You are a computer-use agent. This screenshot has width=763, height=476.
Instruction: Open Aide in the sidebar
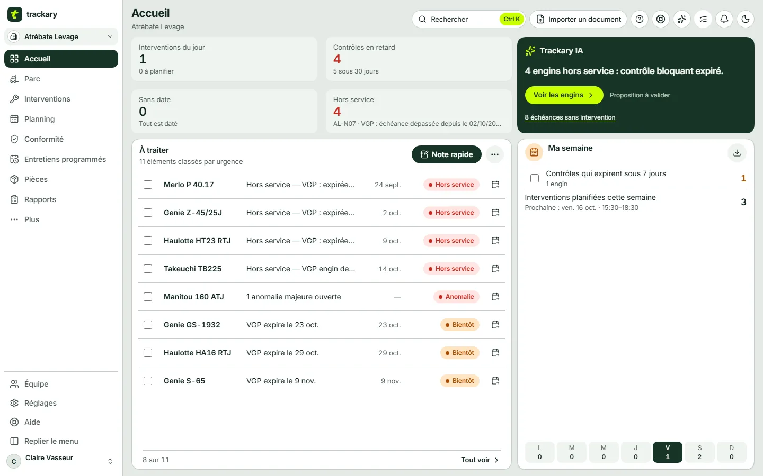pos(61,422)
